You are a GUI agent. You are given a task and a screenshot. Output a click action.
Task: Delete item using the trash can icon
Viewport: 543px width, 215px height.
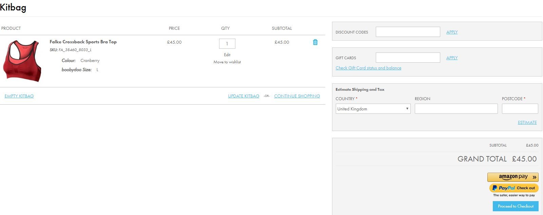pyautogui.click(x=315, y=42)
